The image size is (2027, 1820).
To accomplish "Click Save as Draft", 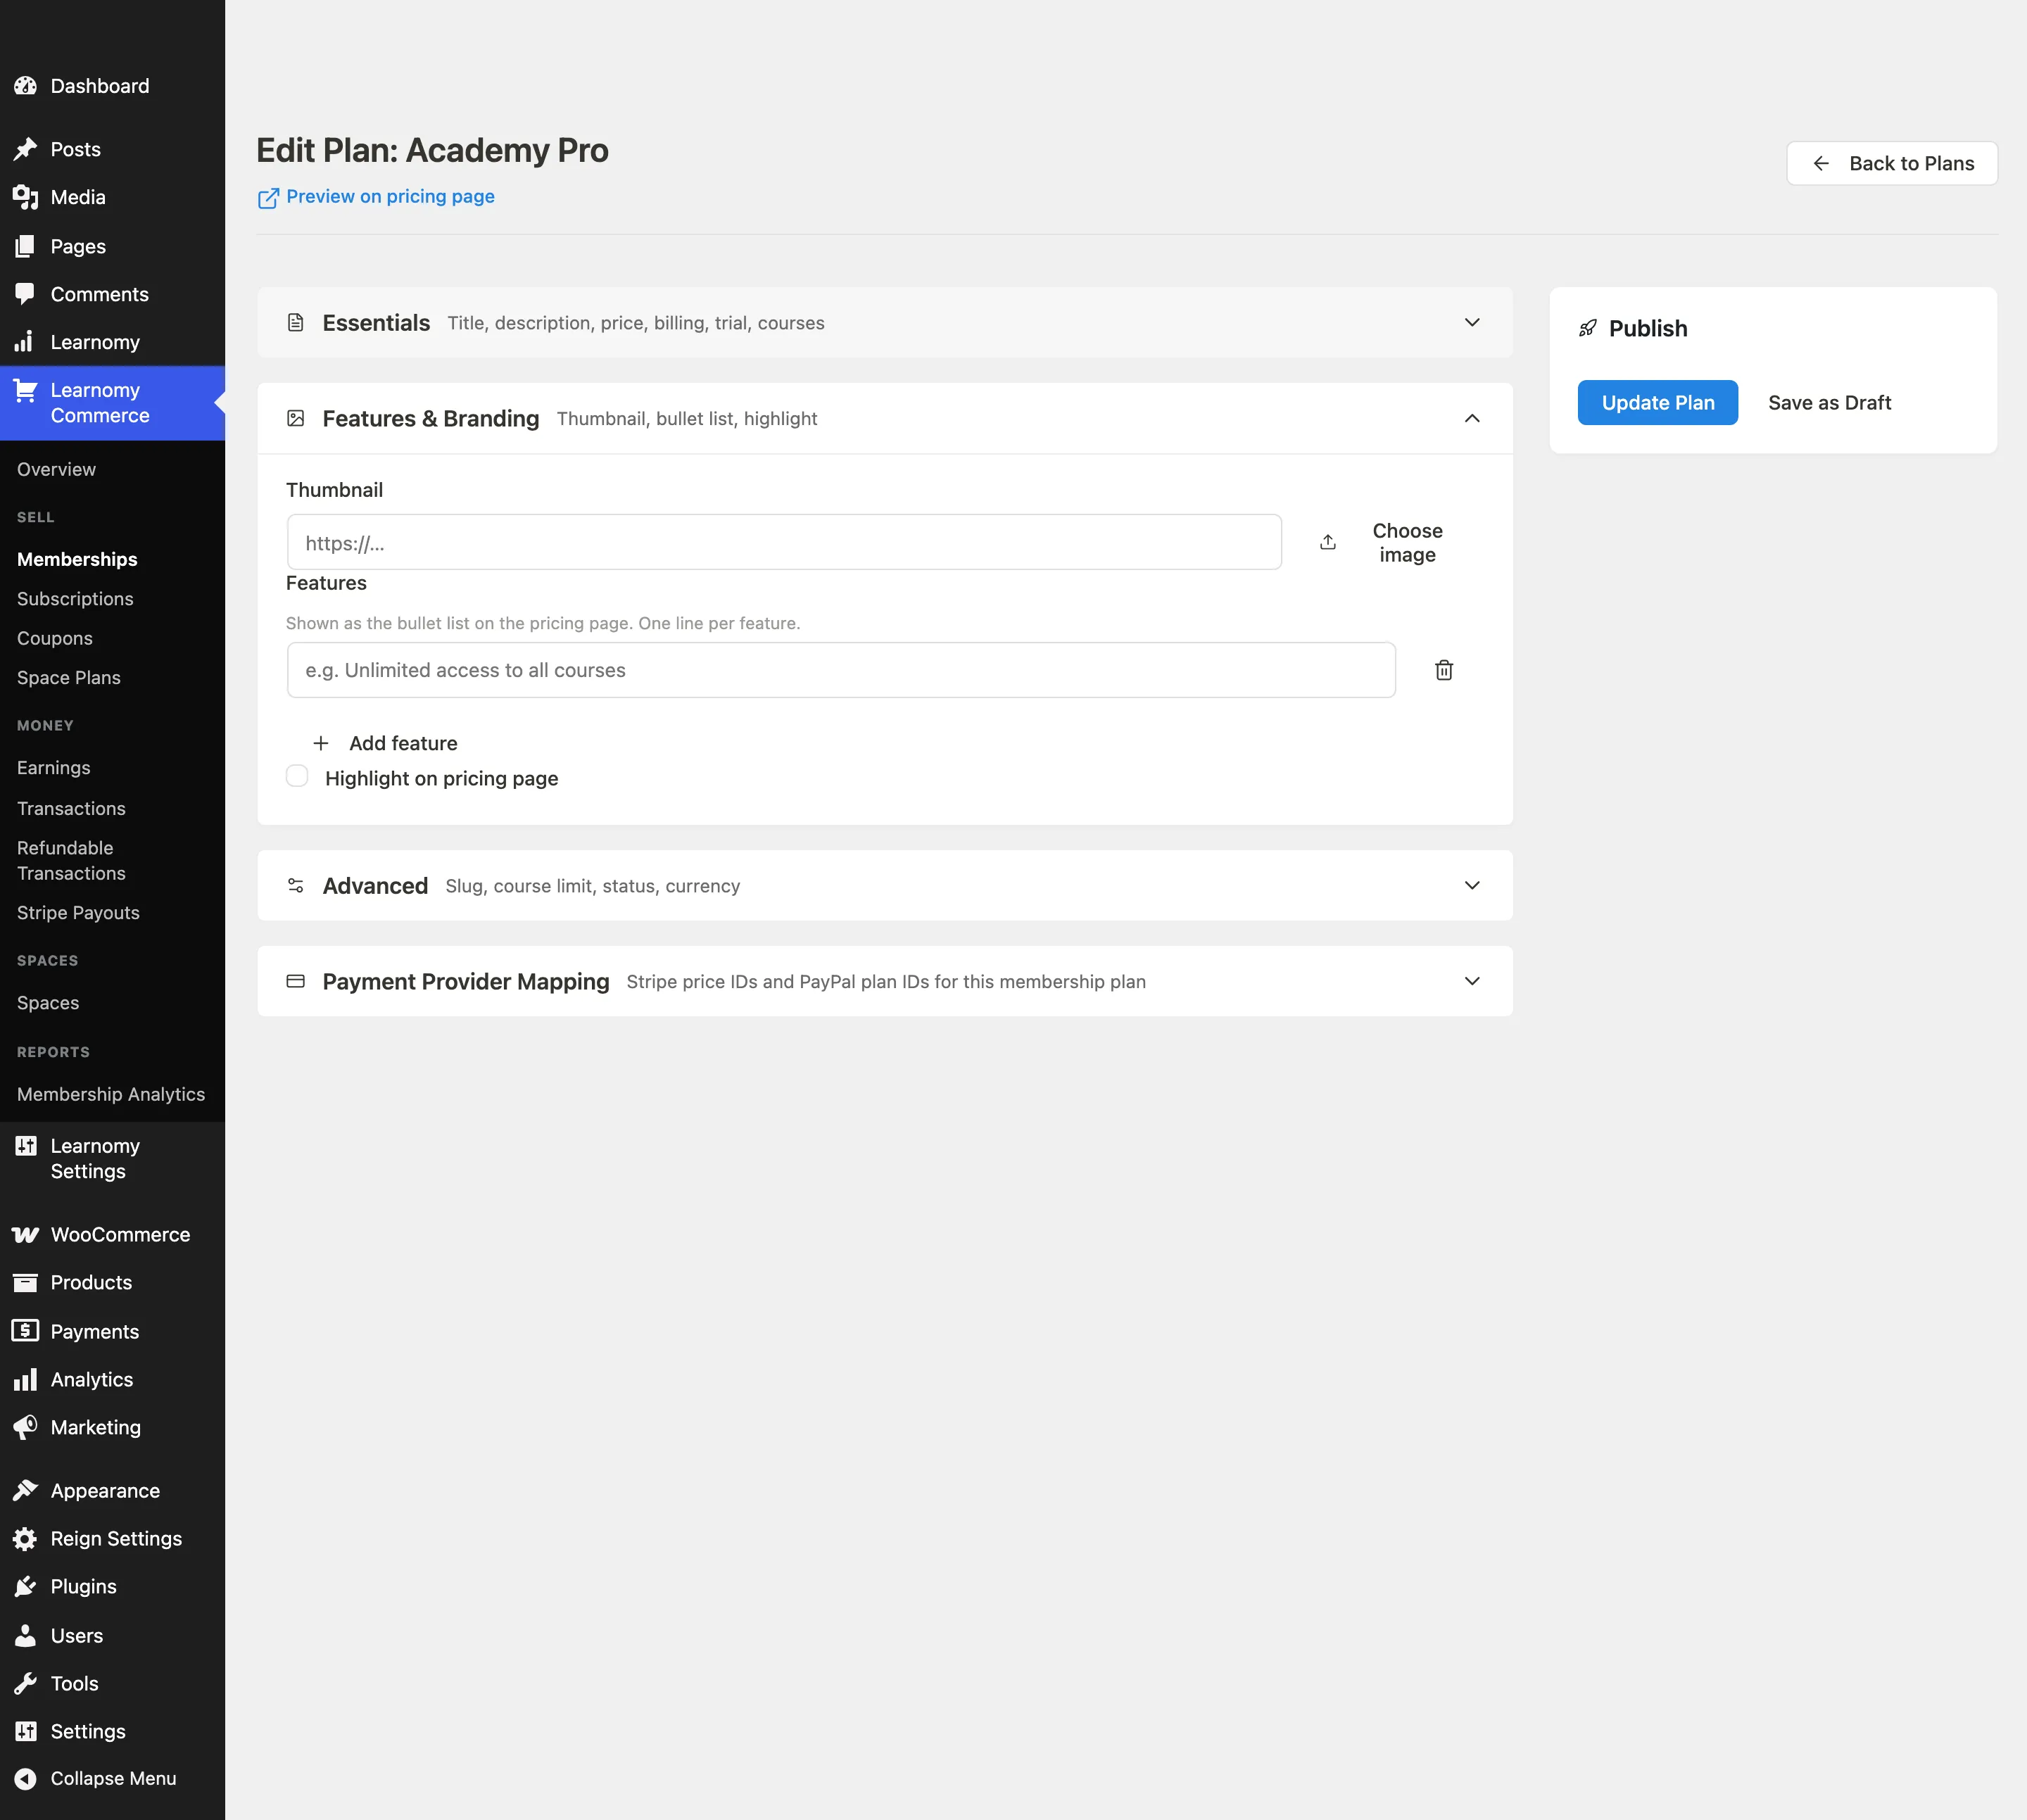I will (1829, 403).
